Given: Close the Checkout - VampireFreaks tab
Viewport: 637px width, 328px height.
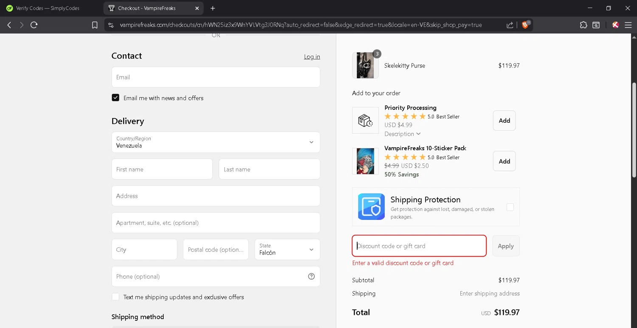Looking at the screenshot, I should [197, 8].
